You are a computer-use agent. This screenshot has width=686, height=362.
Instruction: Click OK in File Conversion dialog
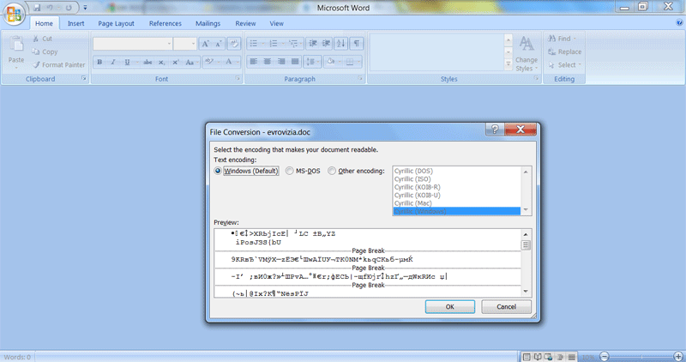click(x=449, y=306)
